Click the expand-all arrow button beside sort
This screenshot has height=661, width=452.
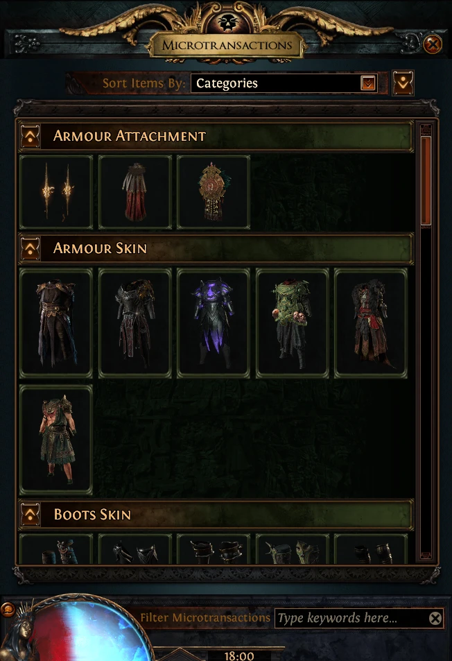coord(403,83)
